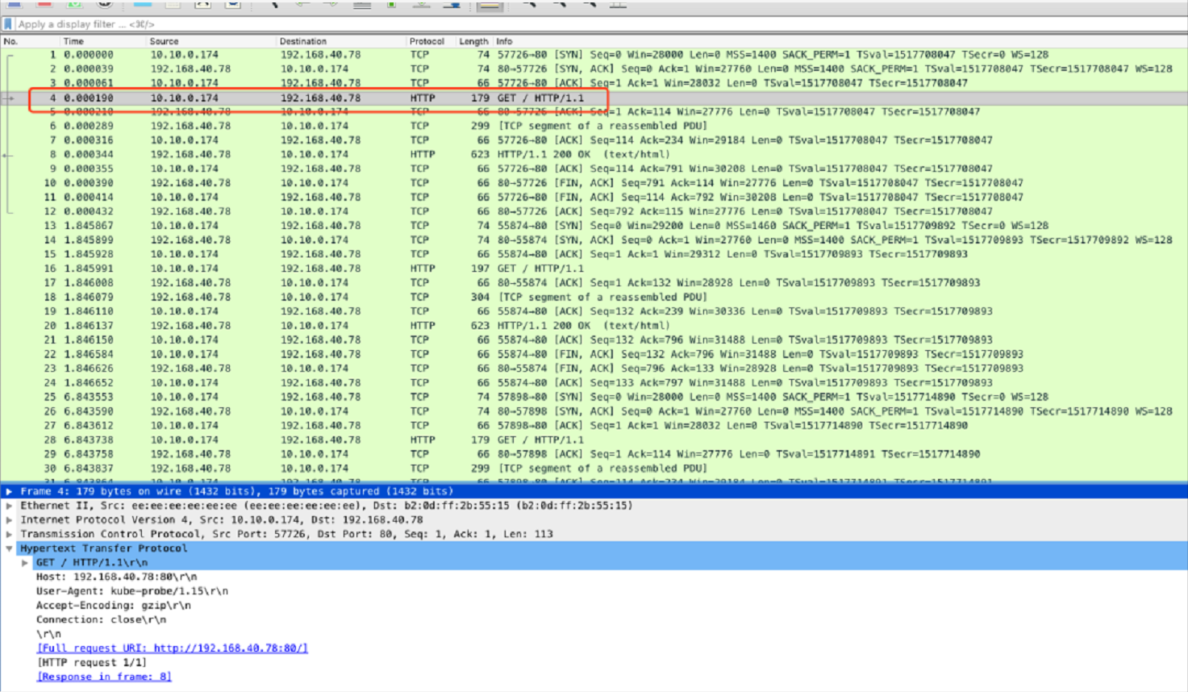The width and height of the screenshot is (1188, 692).
Task: Expand the Ethernet II tree node
Action: pyautogui.click(x=9, y=506)
